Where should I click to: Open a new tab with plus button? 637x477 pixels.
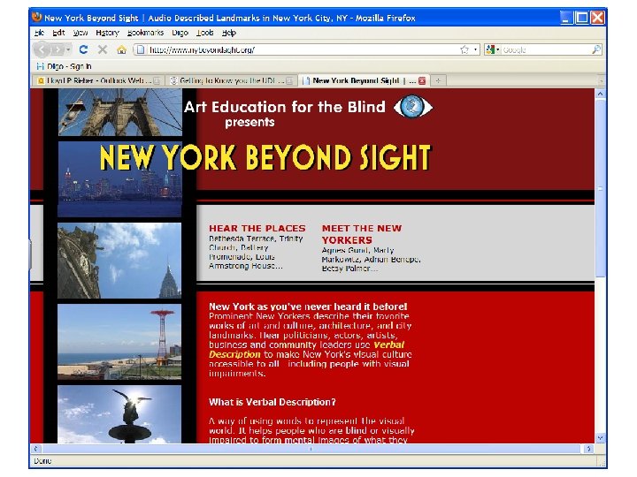point(438,80)
